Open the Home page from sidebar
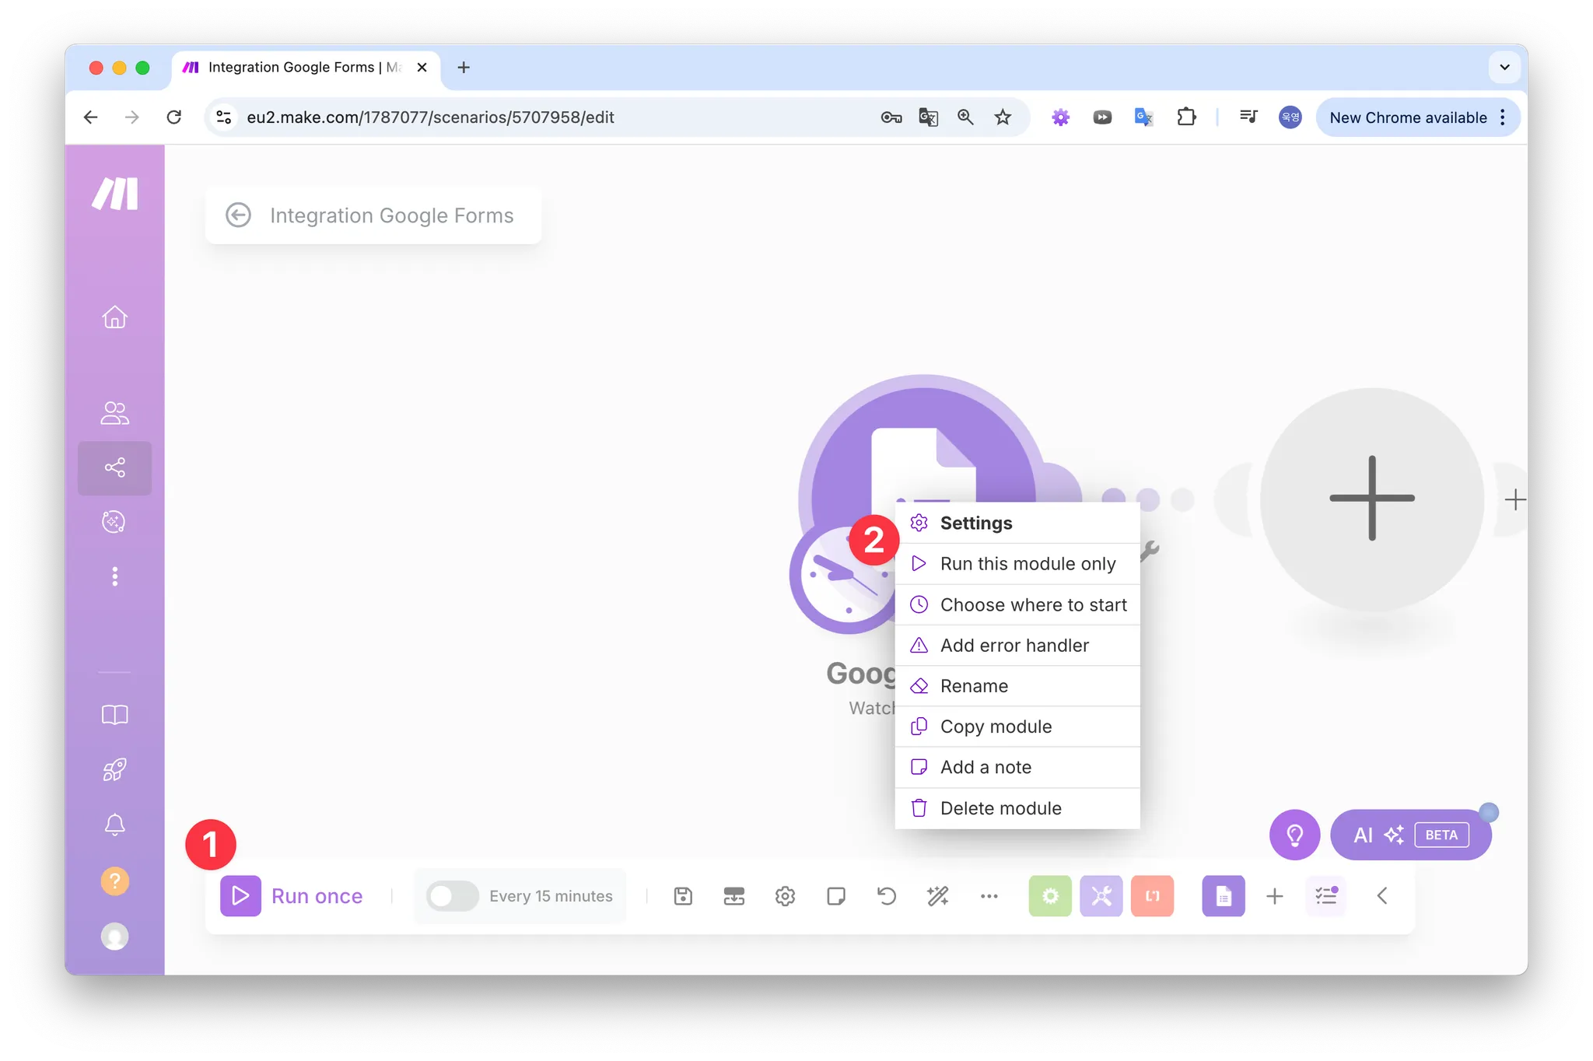1593x1061 pixels. click(x=114, y=317)
